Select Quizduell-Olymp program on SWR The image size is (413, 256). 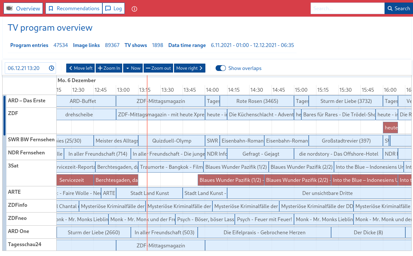tap(172, 141)
